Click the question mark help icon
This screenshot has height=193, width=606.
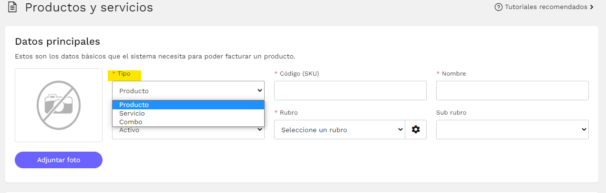(x=499, y=7)
